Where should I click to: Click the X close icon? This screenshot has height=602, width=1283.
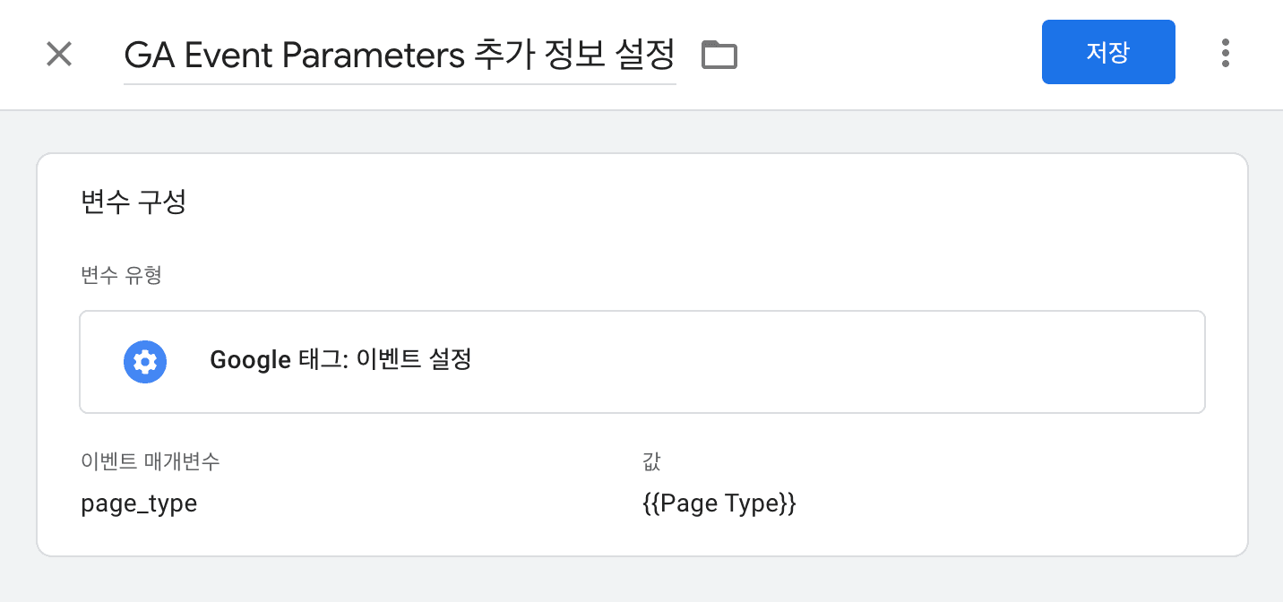[x=58, y=54]
